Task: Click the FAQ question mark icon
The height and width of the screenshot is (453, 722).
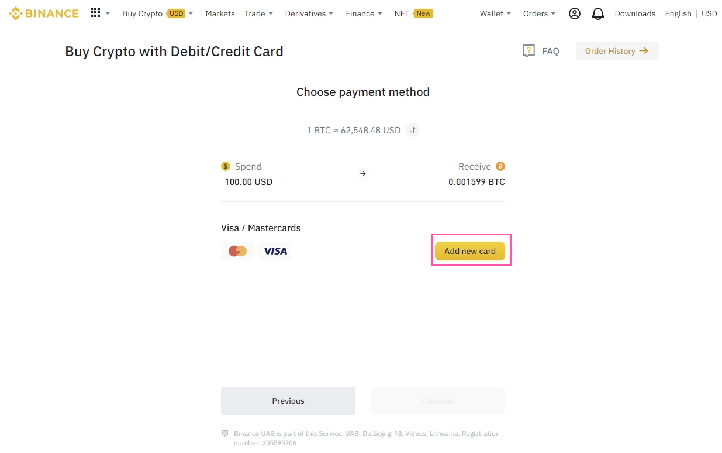Action: [x=528, y=51]
